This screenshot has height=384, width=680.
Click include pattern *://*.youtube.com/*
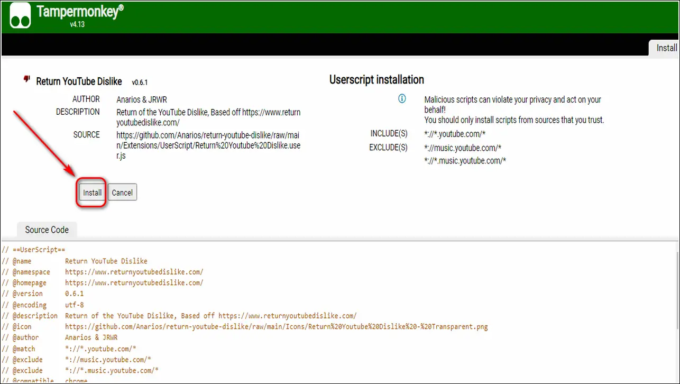pyautogui.click(x=455, y=133)
